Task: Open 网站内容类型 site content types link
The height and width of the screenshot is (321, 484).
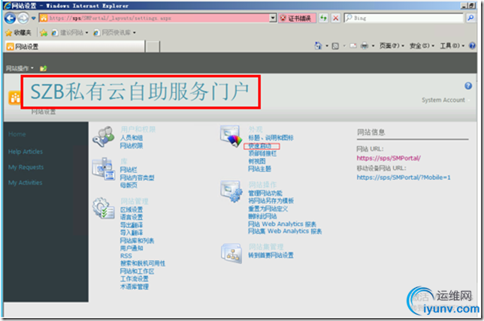Action: tap(137, 178)
